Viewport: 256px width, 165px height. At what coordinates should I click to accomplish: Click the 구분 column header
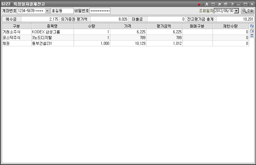[x=16, y=26]
